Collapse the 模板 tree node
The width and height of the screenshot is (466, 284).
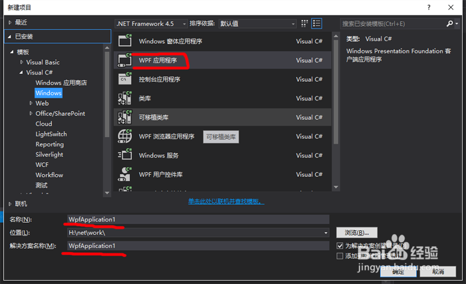coord(12,52)
